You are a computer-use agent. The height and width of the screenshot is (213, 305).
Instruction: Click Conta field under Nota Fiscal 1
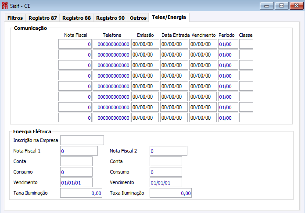point(76,161)
